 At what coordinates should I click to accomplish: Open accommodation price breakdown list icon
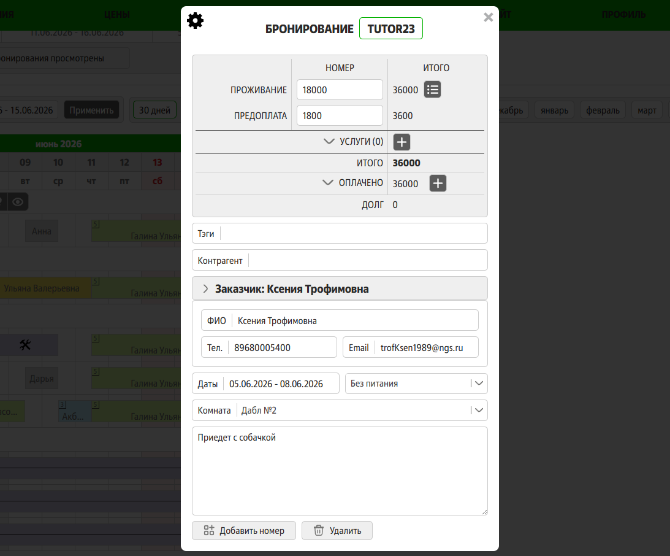click(432, 90)
